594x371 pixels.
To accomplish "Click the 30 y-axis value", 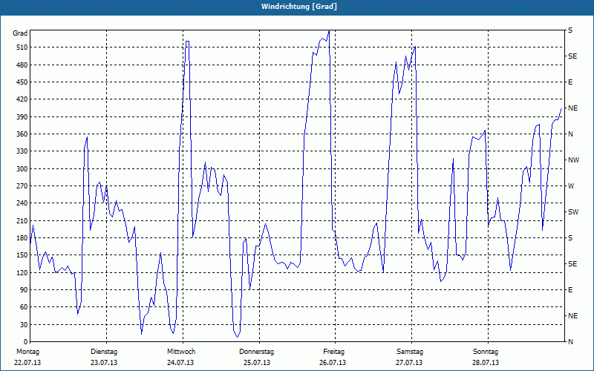I will click(24, 324).
